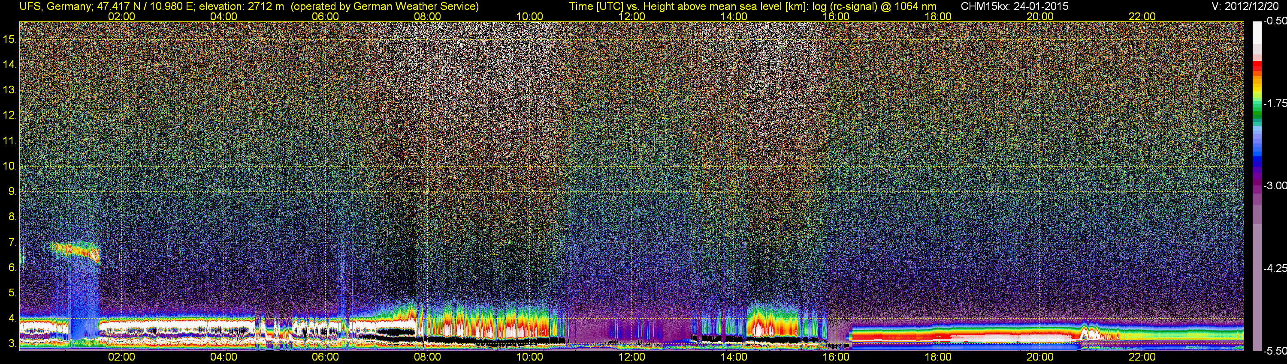This screenshot has width=1287, height=364.
Task: Click the 18:00 label on the lower time axis
Action: tap(938, 357)
